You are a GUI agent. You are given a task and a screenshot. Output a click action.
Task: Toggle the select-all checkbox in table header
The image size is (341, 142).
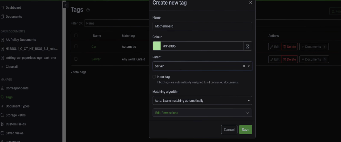[76, 35]
